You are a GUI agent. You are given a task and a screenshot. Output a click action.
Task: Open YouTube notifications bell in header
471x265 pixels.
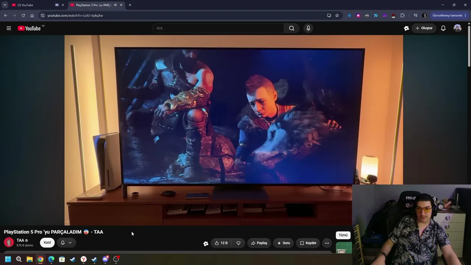click(x=443, y=28)
